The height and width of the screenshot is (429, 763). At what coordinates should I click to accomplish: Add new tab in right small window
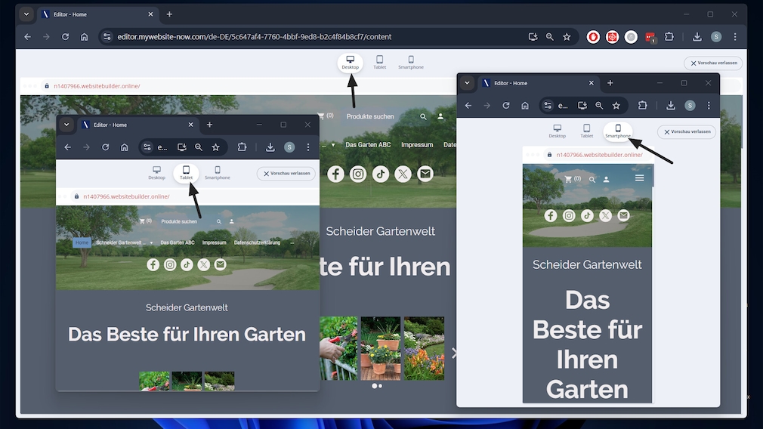(610, 82)
